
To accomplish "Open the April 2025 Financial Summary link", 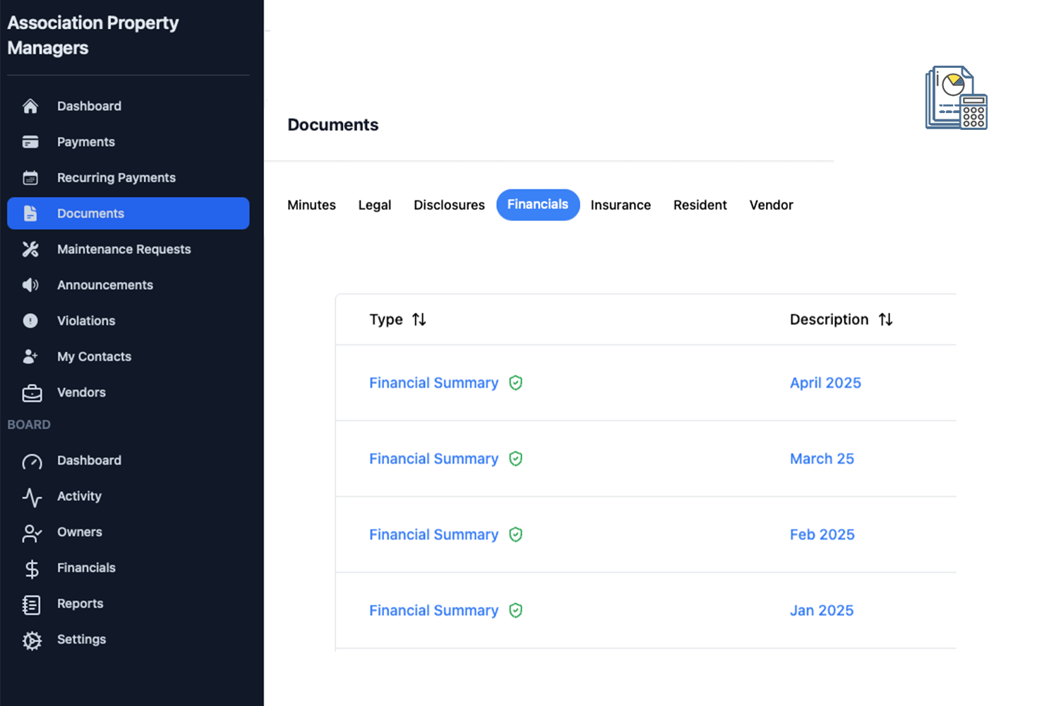I will click(x=433, y=383).
